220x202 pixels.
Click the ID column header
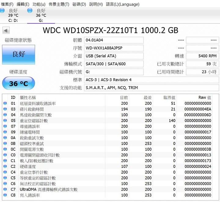[13, 98]
